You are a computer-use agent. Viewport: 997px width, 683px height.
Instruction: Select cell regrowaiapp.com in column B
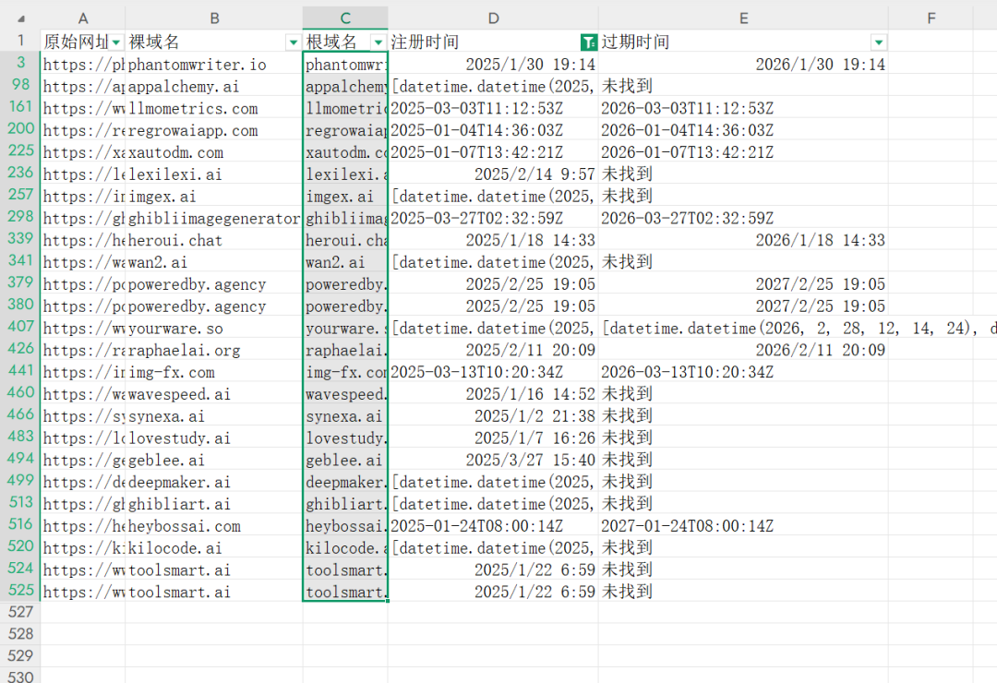point(214,130)
